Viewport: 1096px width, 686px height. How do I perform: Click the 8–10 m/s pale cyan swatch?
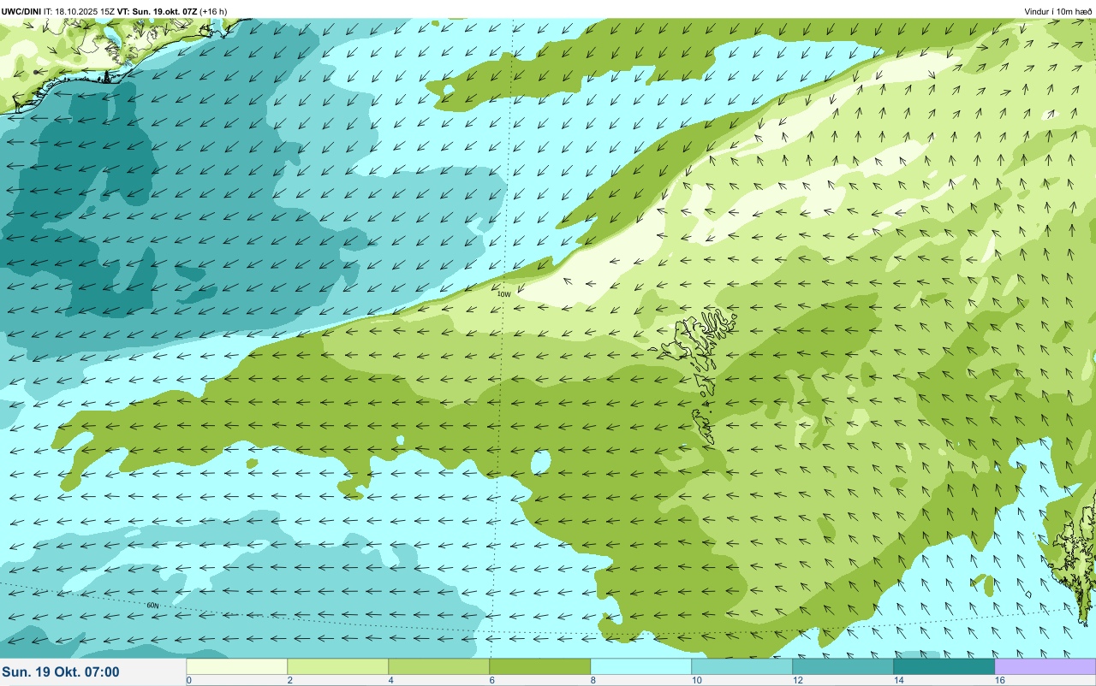(641, 666)
